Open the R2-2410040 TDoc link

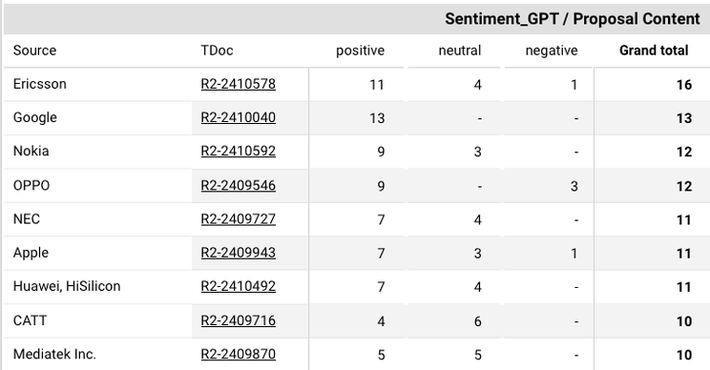[239, 117]
